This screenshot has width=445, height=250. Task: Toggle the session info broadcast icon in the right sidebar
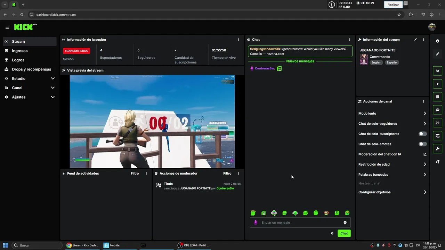click(437, 123)
